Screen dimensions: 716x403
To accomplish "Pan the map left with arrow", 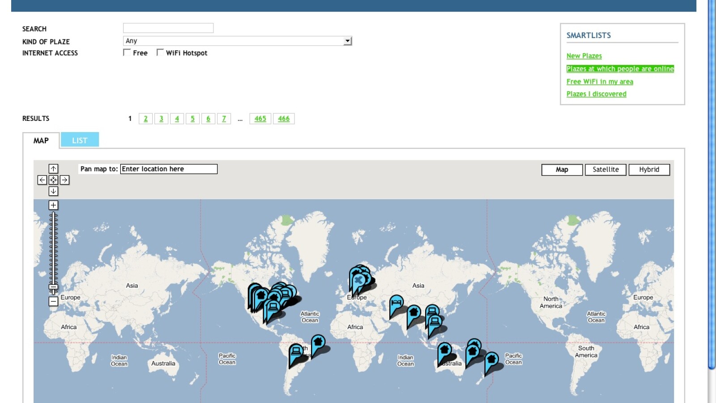I will 42,180.
